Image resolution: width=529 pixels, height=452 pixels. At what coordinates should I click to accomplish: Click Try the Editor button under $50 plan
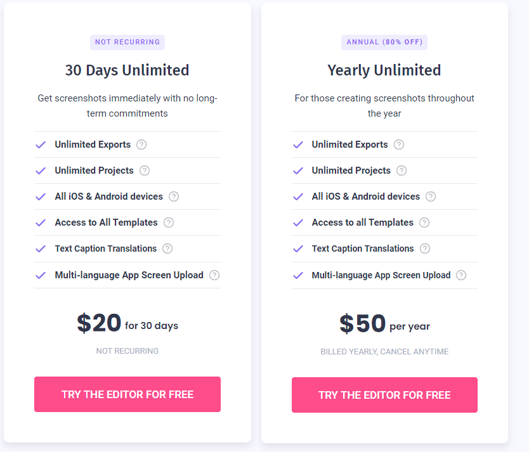click(384, 395)
